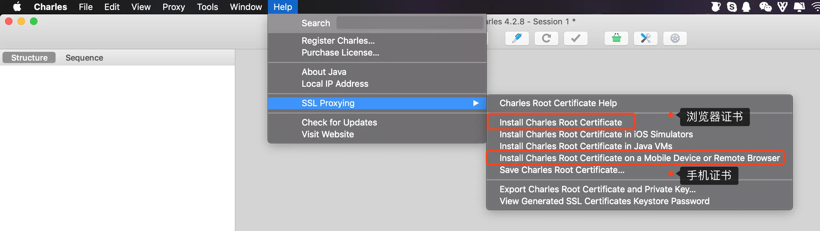Click the yellow minimize window button
This screenshot has width=820, height=231.
pos(21,21)
